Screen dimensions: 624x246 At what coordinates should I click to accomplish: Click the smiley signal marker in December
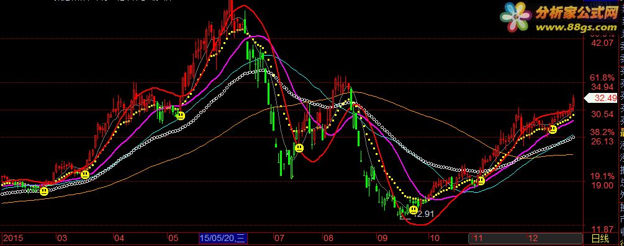pos(553,129)
